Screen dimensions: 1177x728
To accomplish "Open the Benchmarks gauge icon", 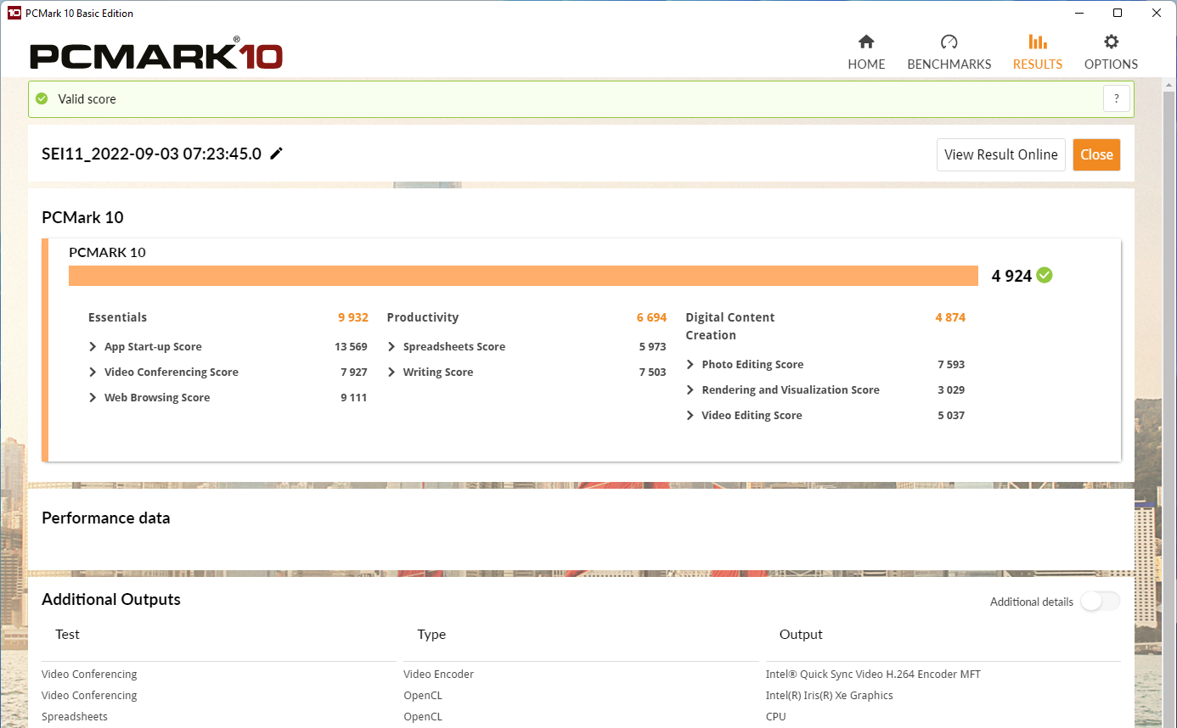I will click(949, 42).
